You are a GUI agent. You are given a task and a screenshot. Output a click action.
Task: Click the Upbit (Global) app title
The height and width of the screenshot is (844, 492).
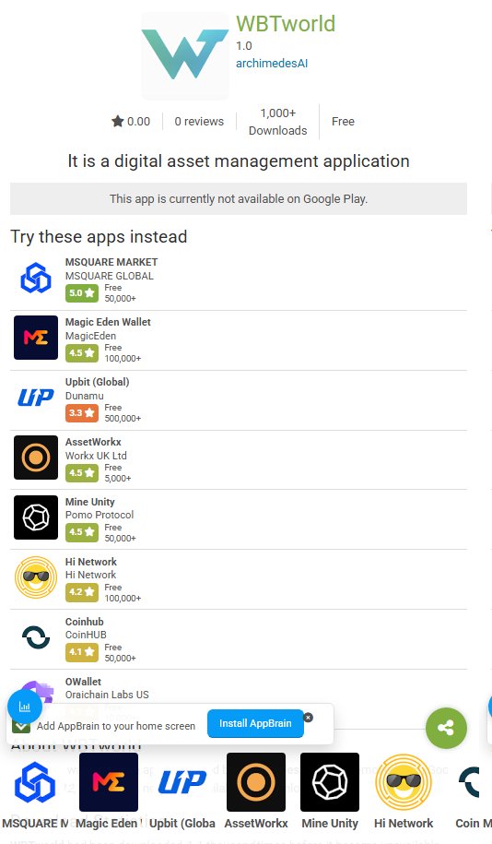(98, 382)
